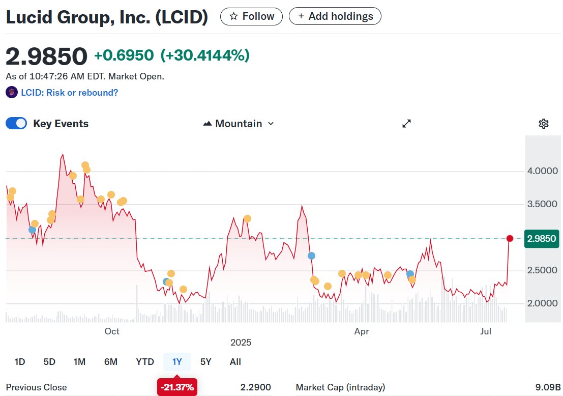Click the Jul label on time axis

tap(486, 331)
